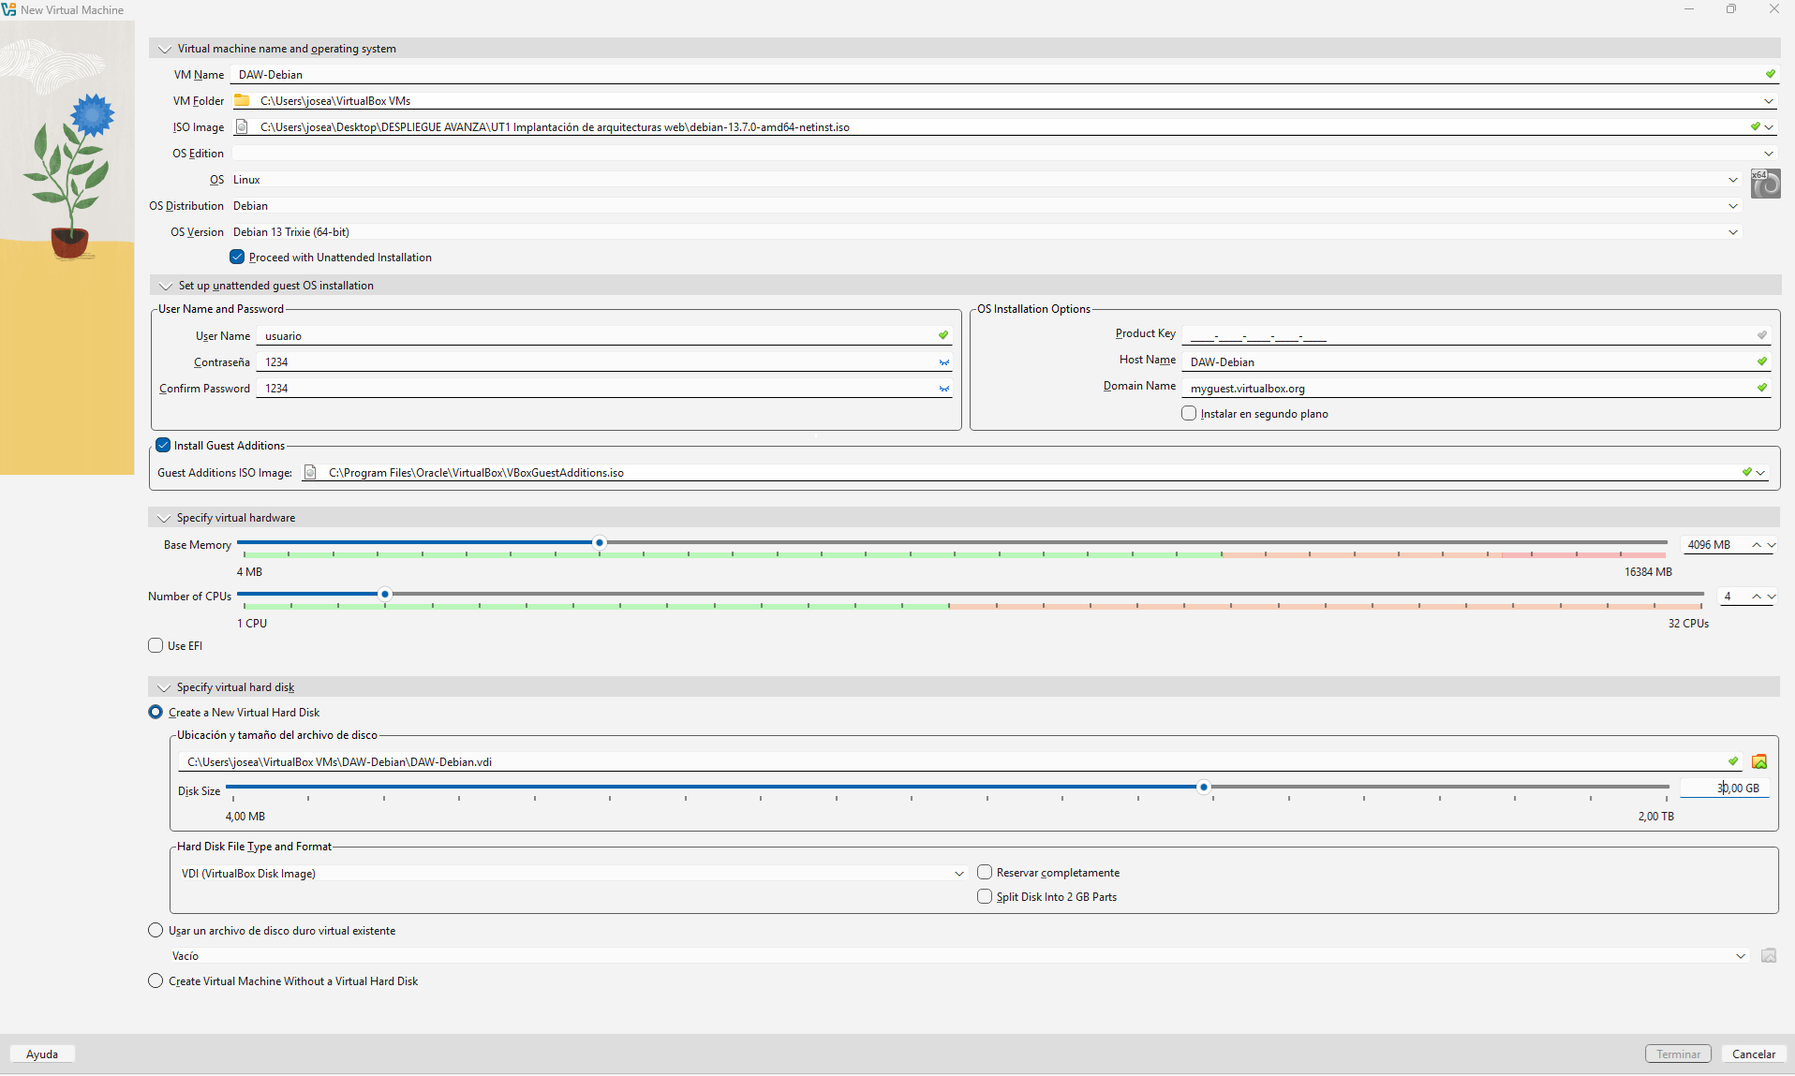This screenshot has height=1076, width=1795.
Task: Reveal the Confirm Password eye icon
Action: pyautogui.click(x=943, y=389)
